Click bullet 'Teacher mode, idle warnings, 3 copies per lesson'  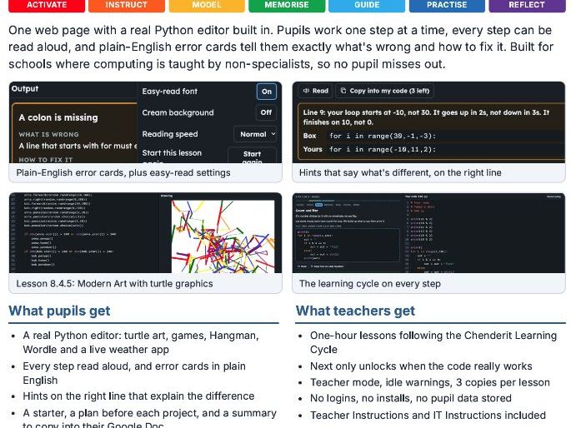tap(429, 382)
